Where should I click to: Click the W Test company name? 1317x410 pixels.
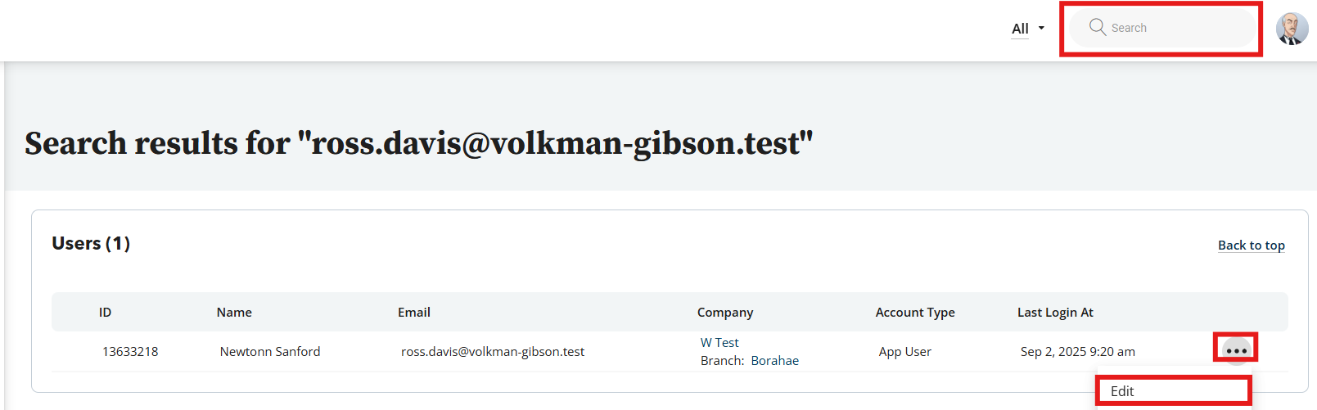point(719,342)
